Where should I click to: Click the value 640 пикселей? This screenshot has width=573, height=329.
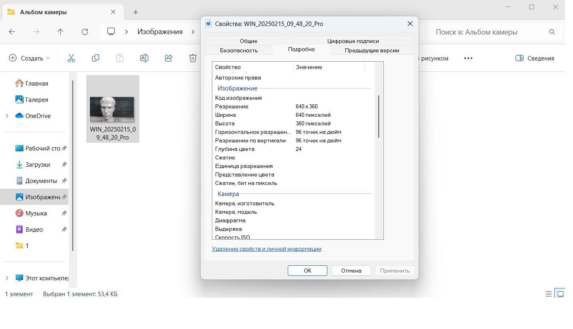[x=313, y=115]
